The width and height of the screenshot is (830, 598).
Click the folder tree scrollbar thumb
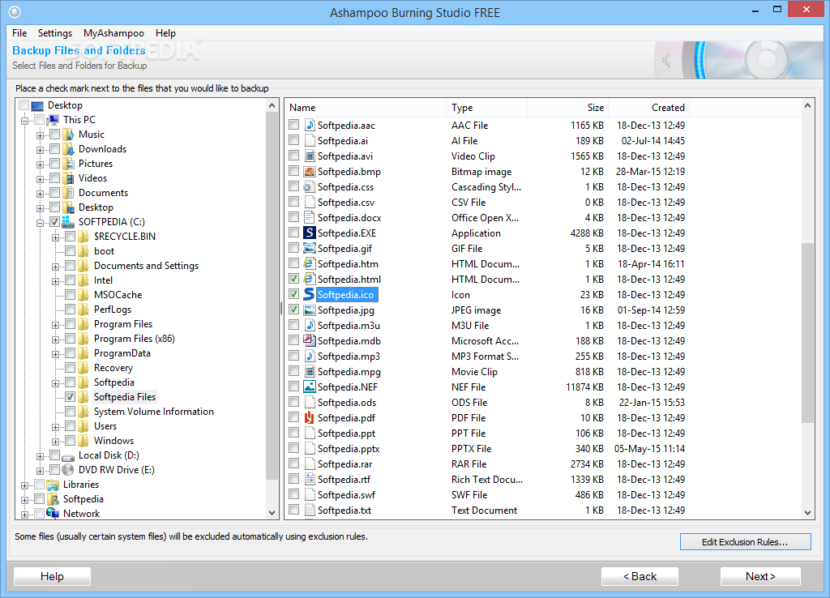pos(272,295)
